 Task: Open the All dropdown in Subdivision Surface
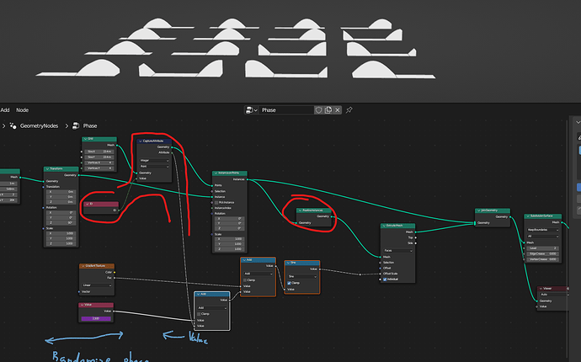(x=543, y=236)
